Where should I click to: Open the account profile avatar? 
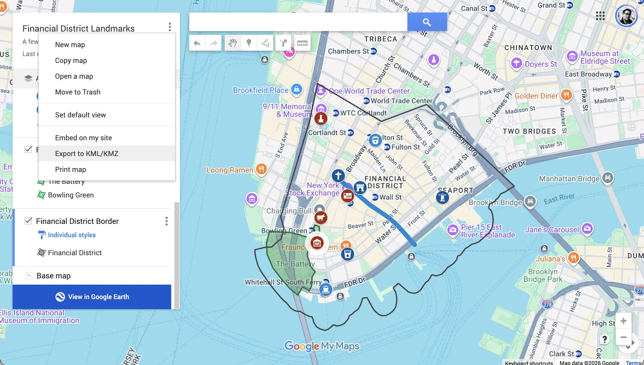[626, 16]
